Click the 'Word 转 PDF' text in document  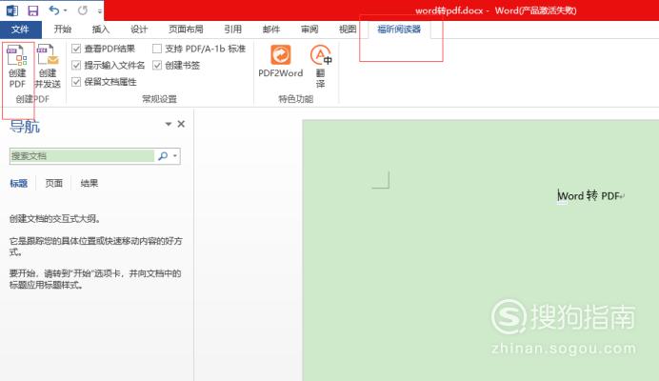click(589, 195)
